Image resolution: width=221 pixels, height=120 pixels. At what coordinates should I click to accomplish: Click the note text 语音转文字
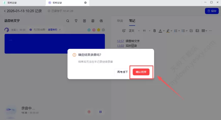click(133, 41)
